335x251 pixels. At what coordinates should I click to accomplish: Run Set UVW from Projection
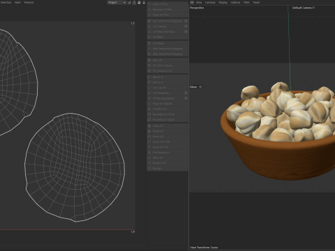coord(165,21)
